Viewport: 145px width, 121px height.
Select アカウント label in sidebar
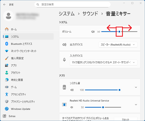pos(16,73)
